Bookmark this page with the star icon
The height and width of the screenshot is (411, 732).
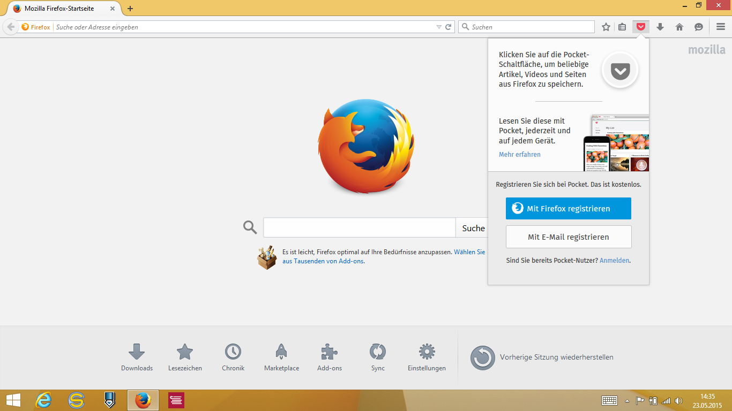pos(606,27)
